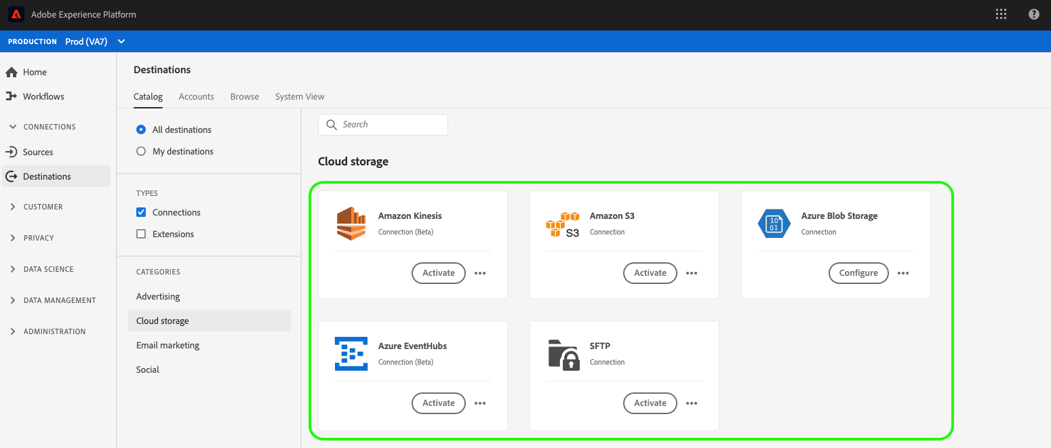Expand the PRIVACY section
This screenshot has width=1051, height=448.
(x=13, y=238)
